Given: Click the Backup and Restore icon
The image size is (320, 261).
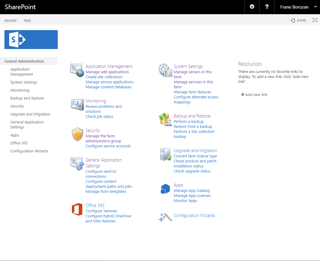Looking at the screenshot, I should click(x=165, y=120).
